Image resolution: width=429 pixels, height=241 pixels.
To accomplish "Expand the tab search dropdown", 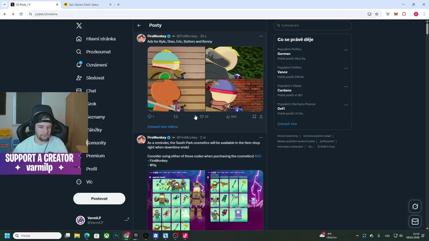I will [4, 5].
